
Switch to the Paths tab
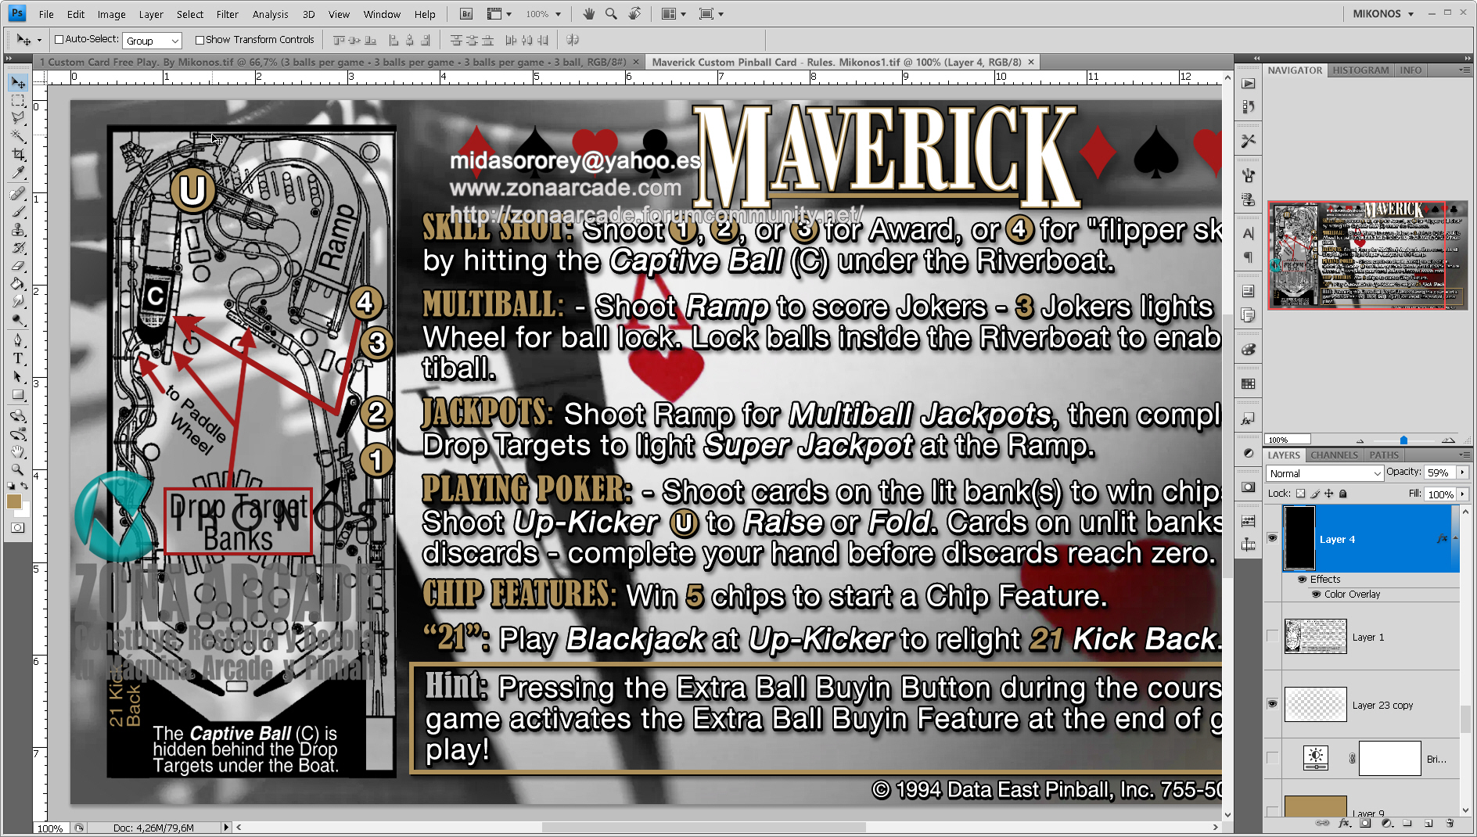pos(1384,455)
